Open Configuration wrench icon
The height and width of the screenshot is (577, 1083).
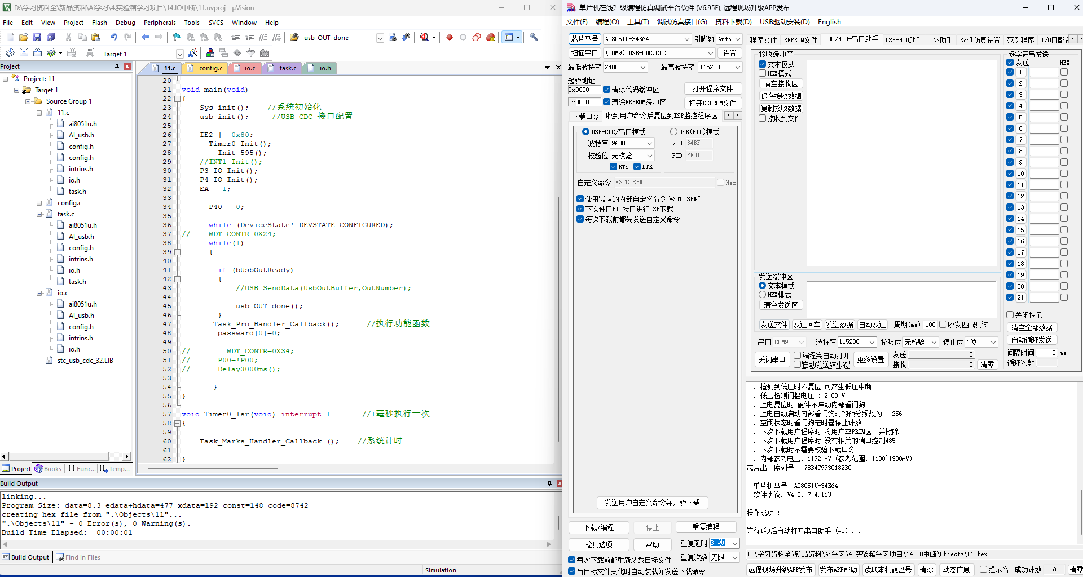[x=534, y=37]
